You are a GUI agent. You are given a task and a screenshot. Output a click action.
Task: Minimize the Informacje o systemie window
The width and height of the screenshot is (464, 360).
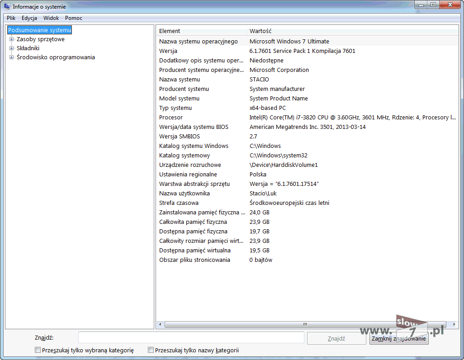coord(421,5)
